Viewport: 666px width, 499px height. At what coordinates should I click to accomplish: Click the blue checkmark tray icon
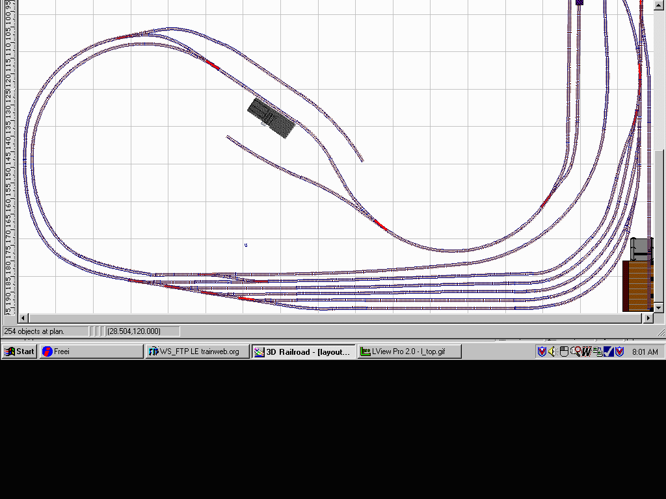click(609, 352)
